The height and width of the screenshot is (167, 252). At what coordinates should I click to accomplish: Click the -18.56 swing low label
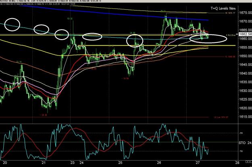click(125, 78)
